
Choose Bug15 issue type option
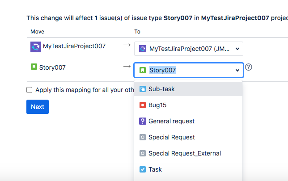tap(157, 105)
